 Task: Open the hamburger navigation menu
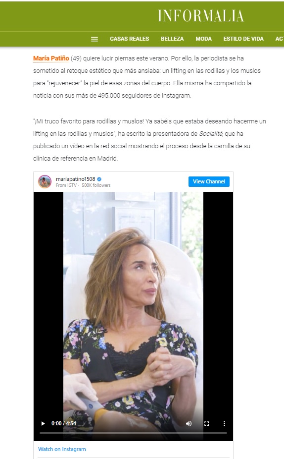click(x=95, y=39)
